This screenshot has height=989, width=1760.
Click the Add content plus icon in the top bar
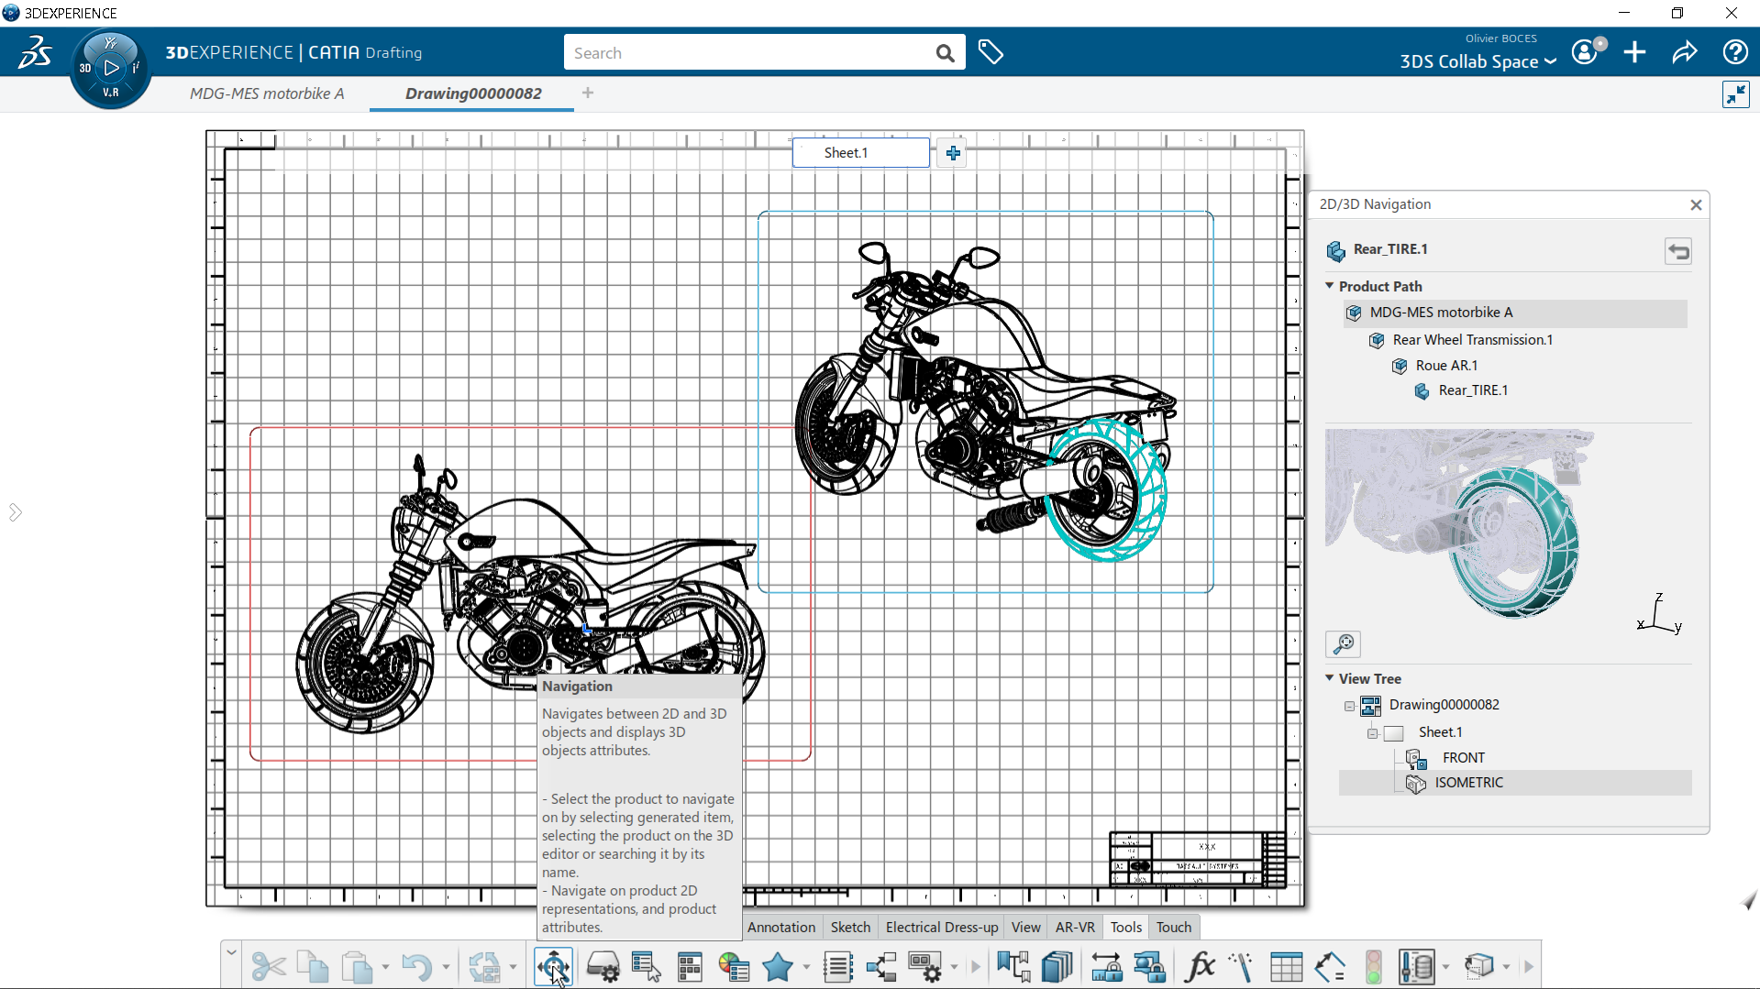coord(1635,52)
